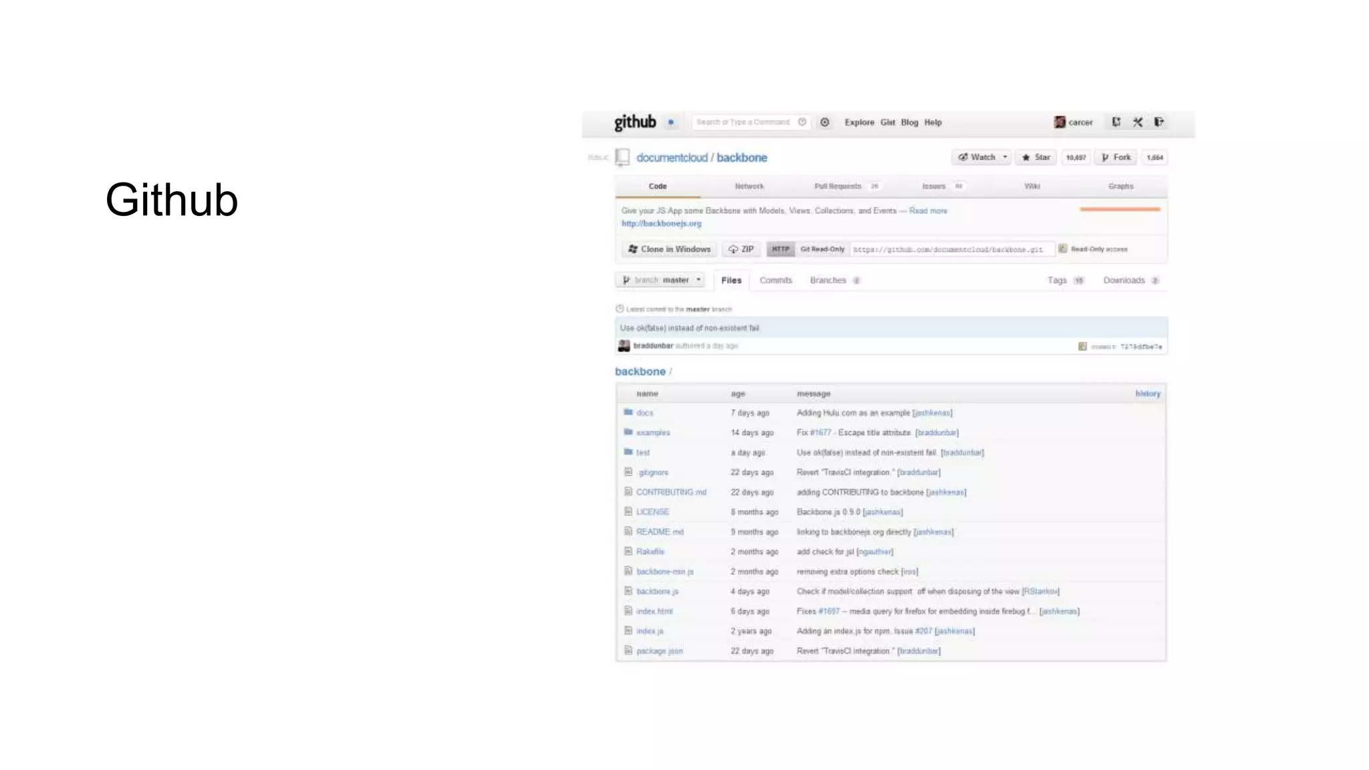The image size is (1369, 770).
Task: Click the sign out icon
Action: click(x=1159, y=122)
